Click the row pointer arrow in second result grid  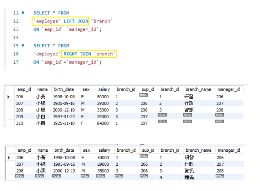9,158
